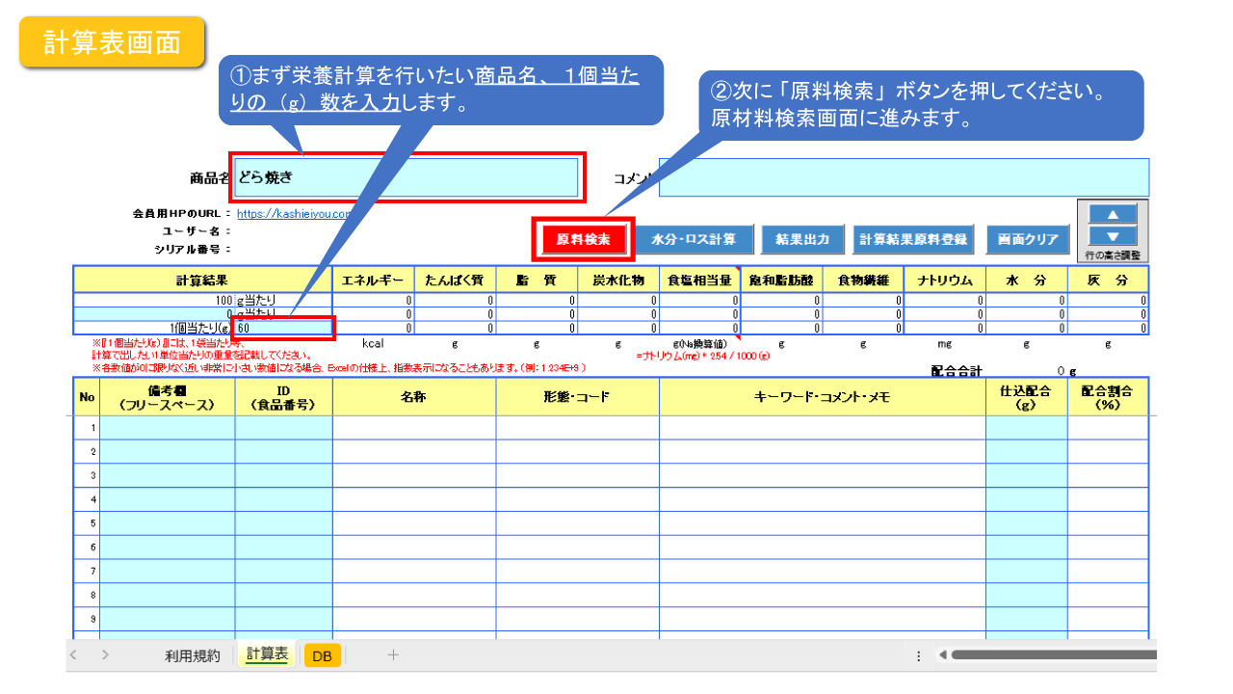Add a new sheet with plus icon
This screenshot has height=694, width=1233.
click(392, 655)
